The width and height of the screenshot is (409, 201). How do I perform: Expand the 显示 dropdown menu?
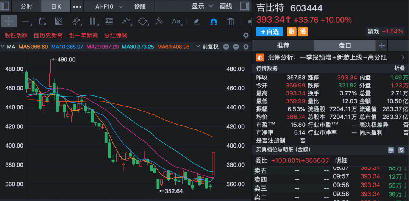(x=202, y=6)
